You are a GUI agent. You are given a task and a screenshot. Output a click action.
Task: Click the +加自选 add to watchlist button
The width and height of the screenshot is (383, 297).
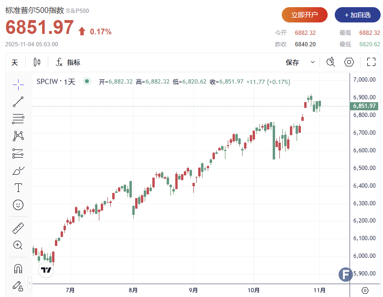click(x=358, y=15)
